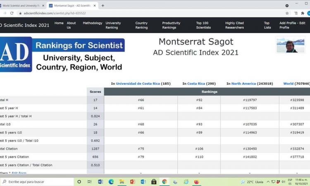This screenshot has height=186, width=310.
Task: Click the 22°C Lluvia weather widget
Action: tap(252, 181)
